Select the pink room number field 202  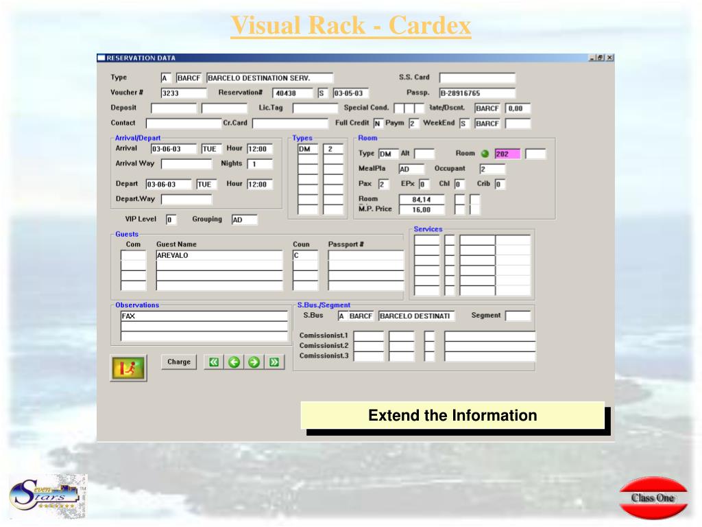(x=508, y=154)
